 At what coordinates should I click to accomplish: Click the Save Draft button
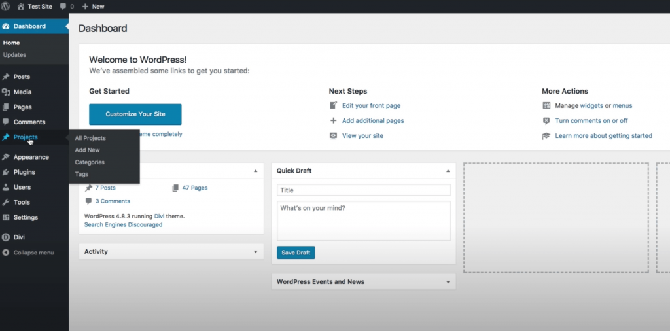pos(296,253)
